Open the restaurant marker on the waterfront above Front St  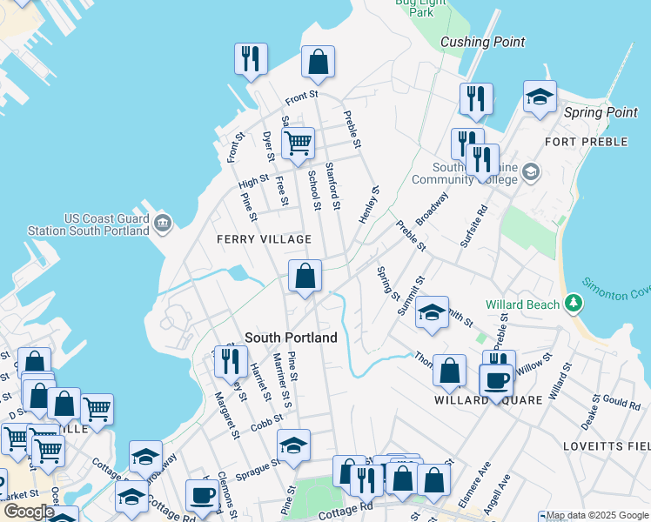point(251,60)
